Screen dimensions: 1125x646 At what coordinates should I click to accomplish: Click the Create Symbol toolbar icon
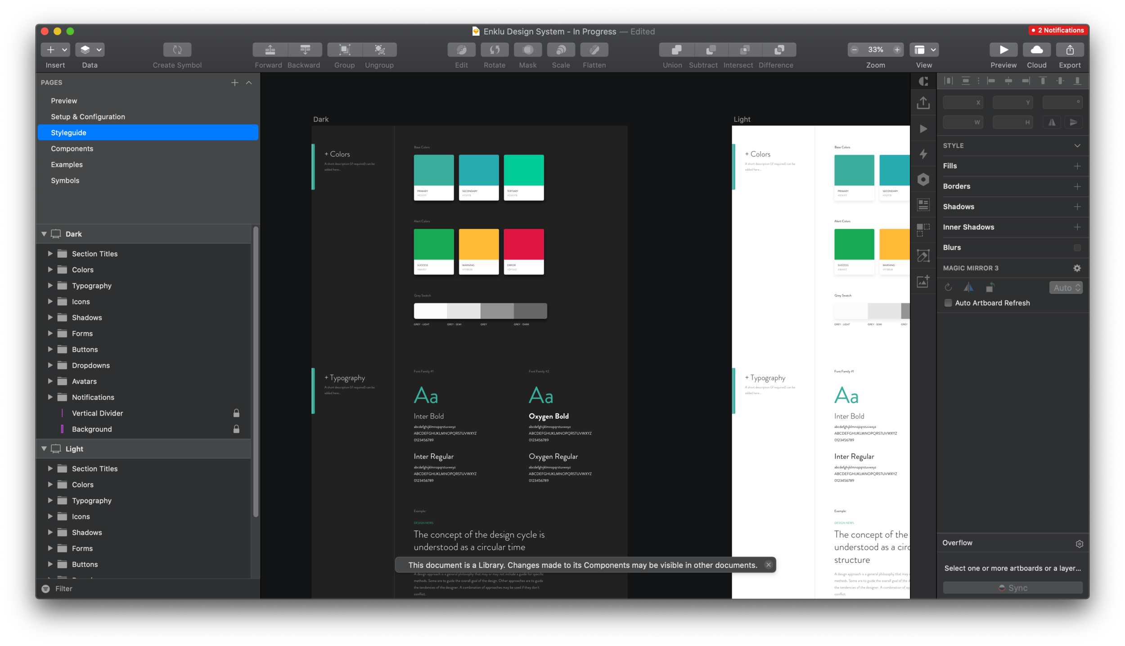(177, 50)
